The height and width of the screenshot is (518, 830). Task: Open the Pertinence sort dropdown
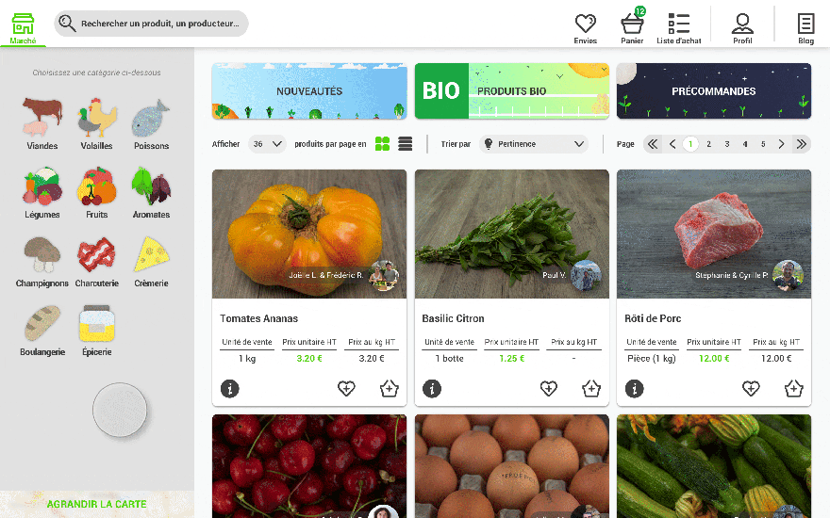click(534, 144)
